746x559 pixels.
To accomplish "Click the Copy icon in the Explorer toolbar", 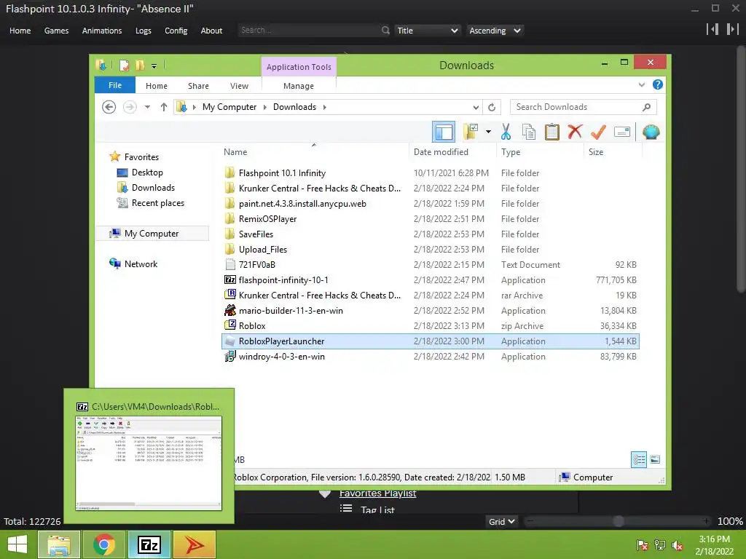I will tap(529, 132).
